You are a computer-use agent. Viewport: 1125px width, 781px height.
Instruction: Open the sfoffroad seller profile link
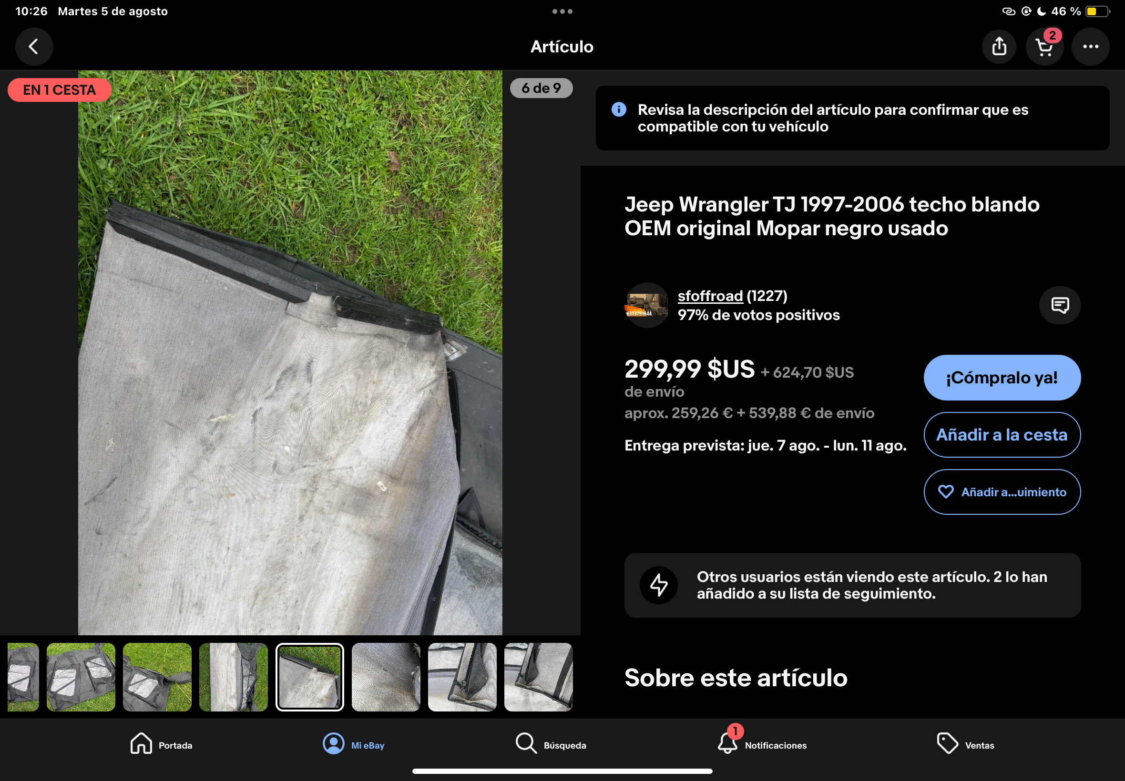[710, 296]
